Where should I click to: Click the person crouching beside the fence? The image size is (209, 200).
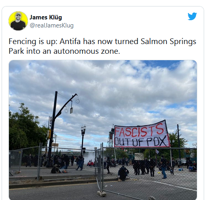click(x=123, y=173)
